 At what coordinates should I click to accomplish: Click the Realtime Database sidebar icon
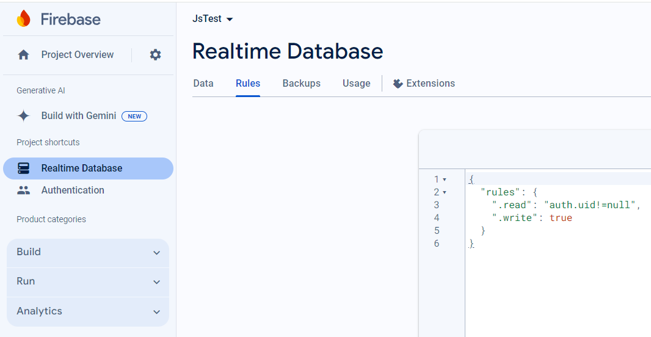24,168
